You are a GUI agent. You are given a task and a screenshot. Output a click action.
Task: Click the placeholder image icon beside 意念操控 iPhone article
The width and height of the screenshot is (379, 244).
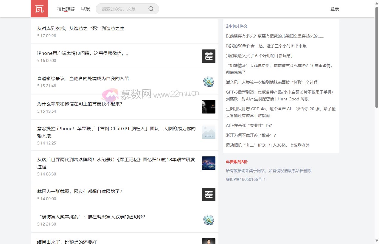[209, 132]
